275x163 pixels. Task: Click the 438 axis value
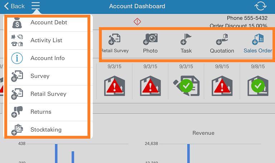point(22,144)
